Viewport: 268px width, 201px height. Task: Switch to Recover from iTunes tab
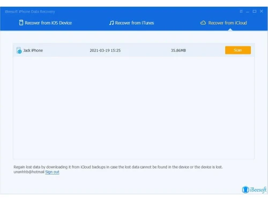(132, 23)
